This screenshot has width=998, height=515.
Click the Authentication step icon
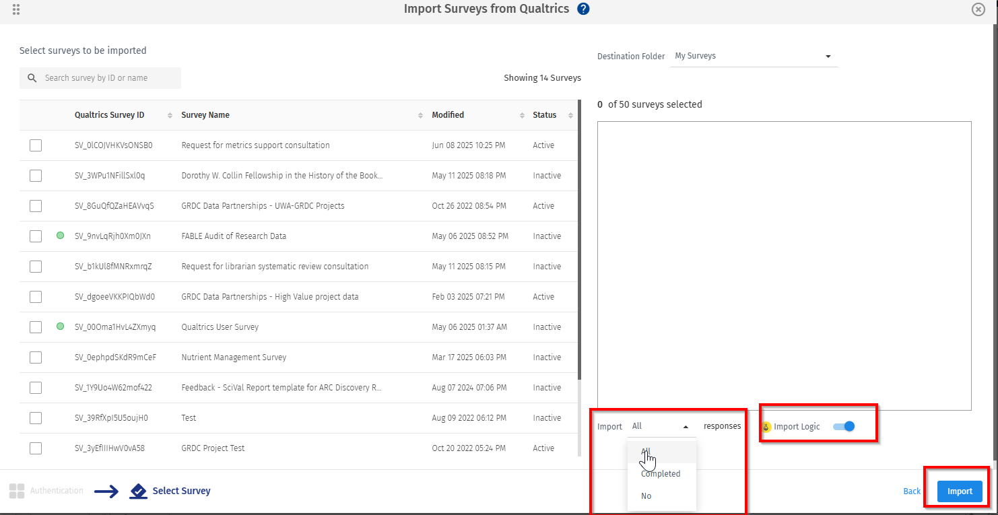coord(17,491)
